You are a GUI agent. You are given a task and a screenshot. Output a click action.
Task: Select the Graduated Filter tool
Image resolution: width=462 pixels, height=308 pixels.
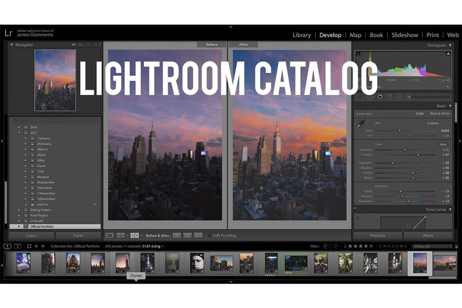tap(389, 97)
